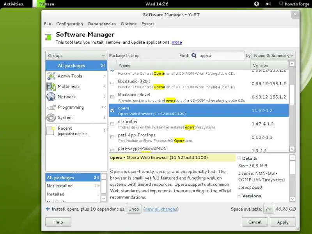The height and width of the screenshot is (234, 312).
Task: Open the Dependencies menu
Action: pyautogui.click(x=102, y=24)
